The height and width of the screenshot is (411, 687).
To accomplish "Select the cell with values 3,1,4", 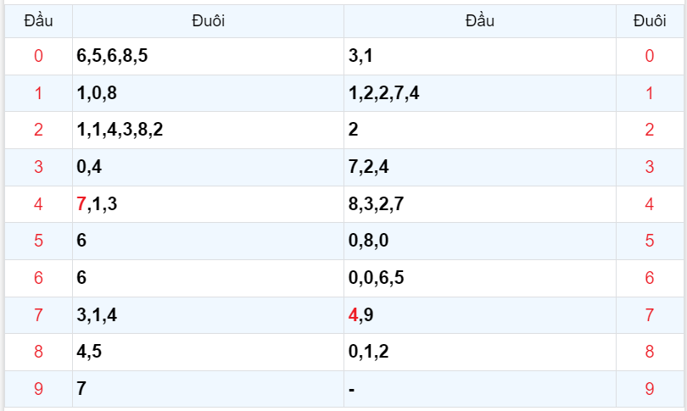I will click(97, 315).
